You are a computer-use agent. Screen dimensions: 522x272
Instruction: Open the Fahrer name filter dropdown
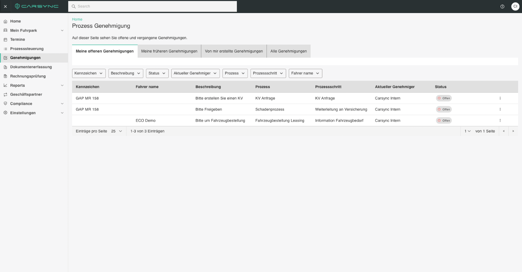[x=305, y=73]
